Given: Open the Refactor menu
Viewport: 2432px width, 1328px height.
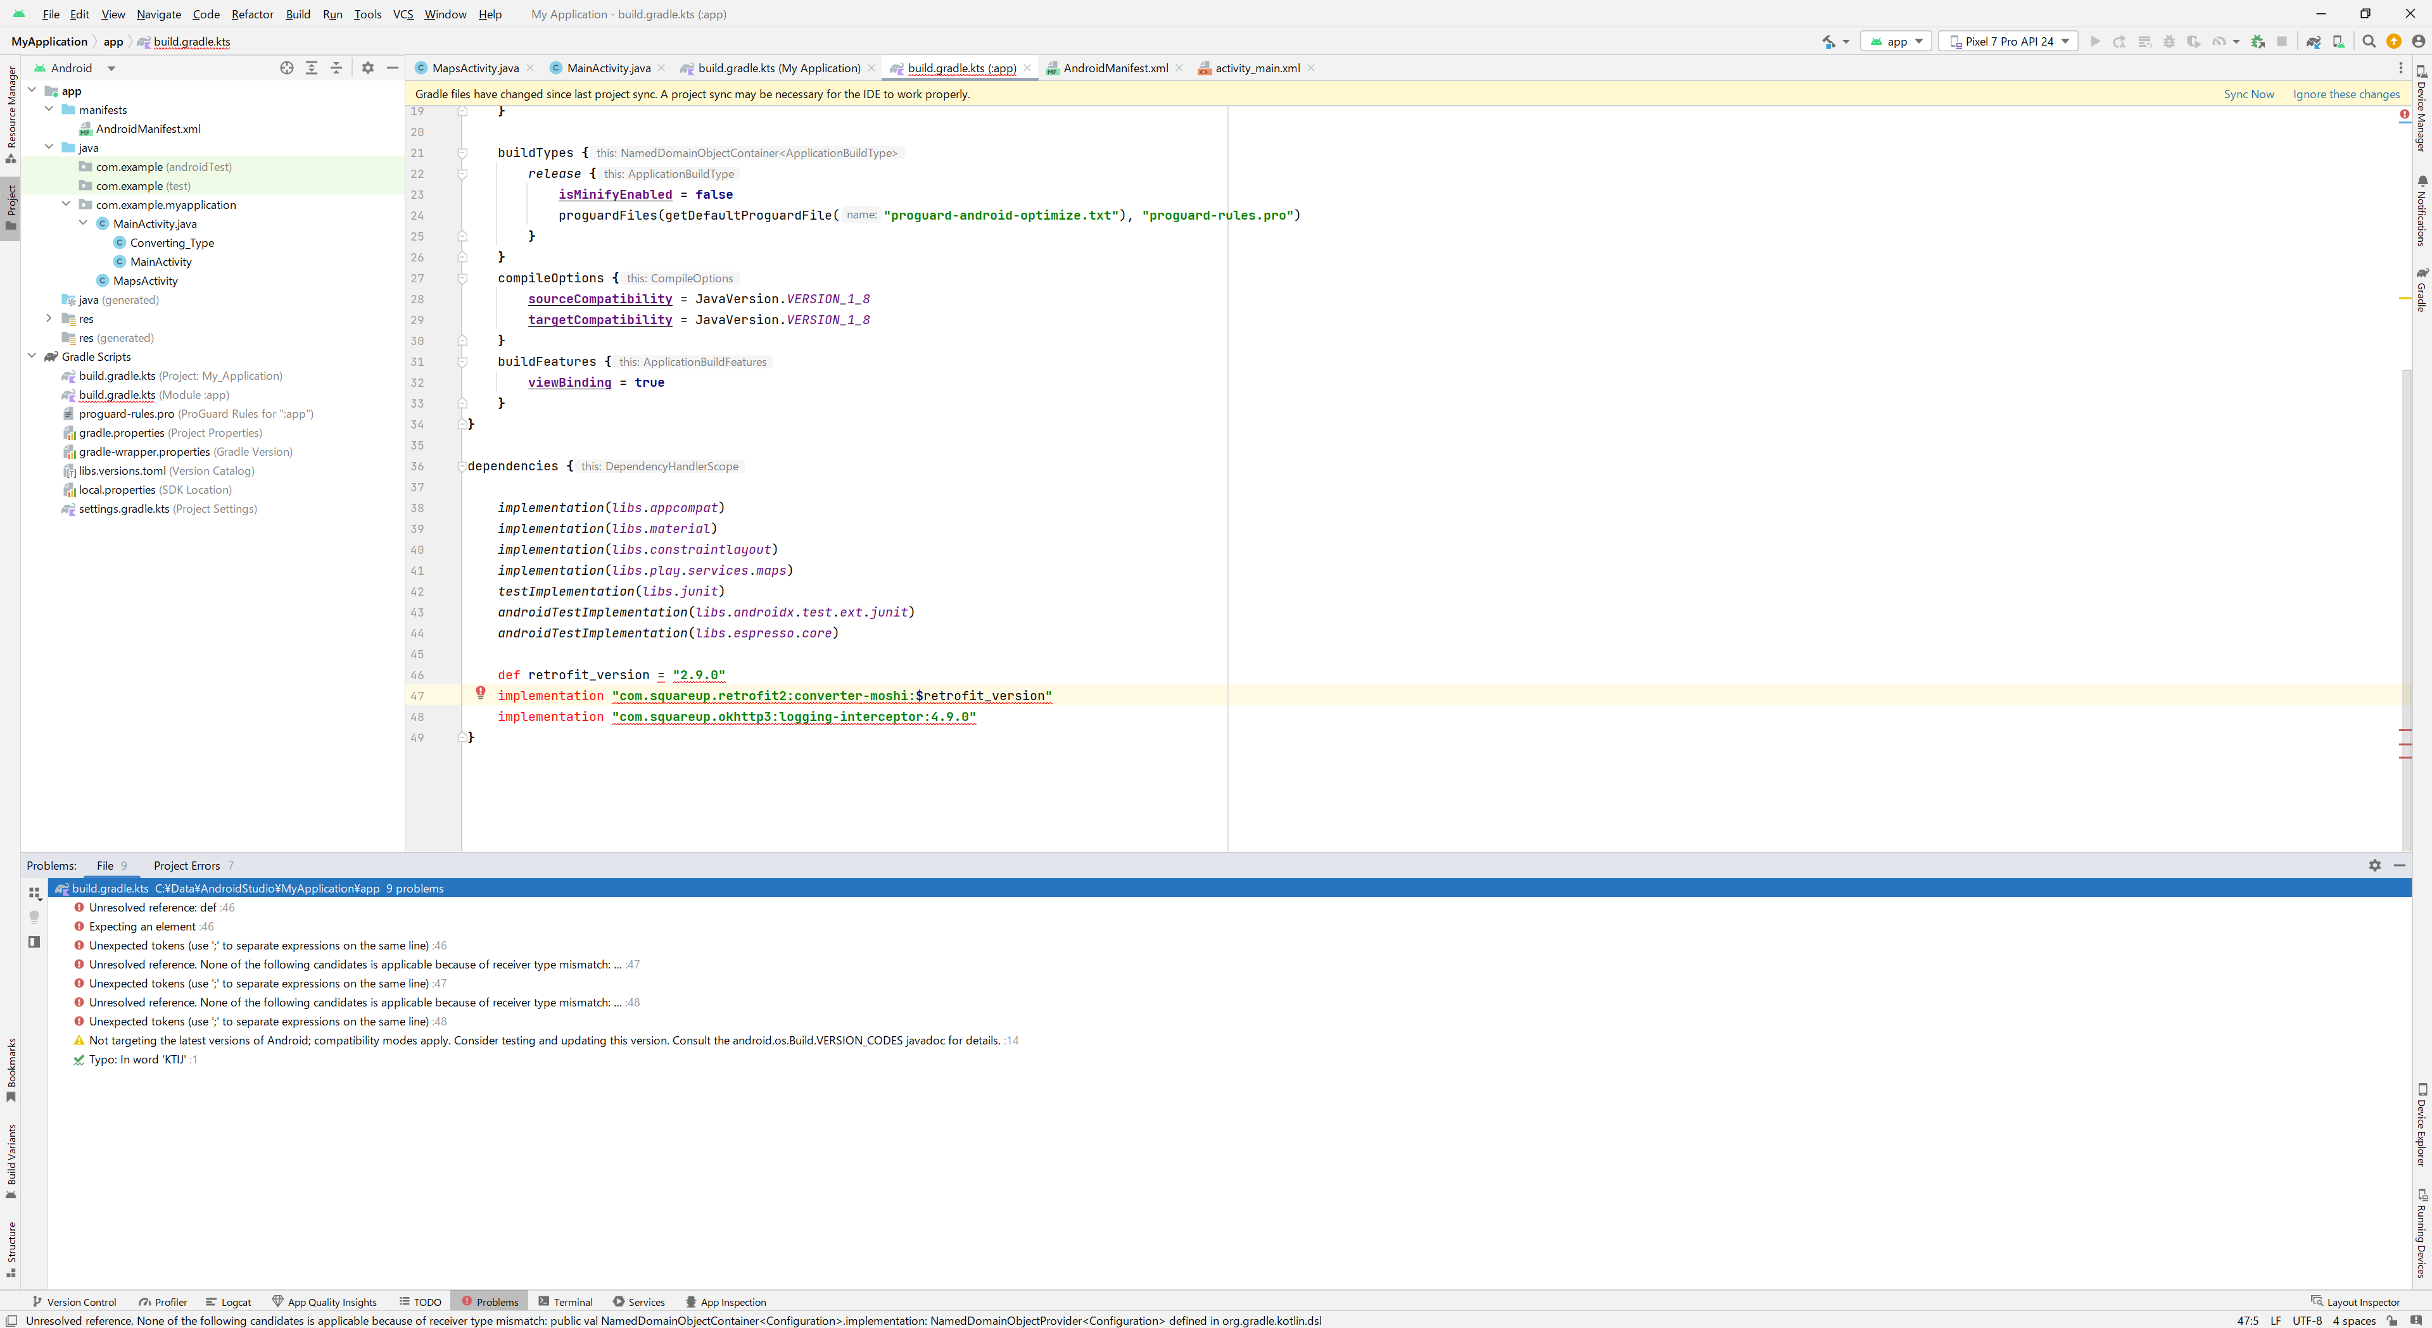Looking at the screenshot, I should tap(252, 14).
